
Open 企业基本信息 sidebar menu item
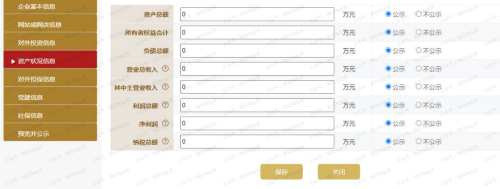[50, 6]
